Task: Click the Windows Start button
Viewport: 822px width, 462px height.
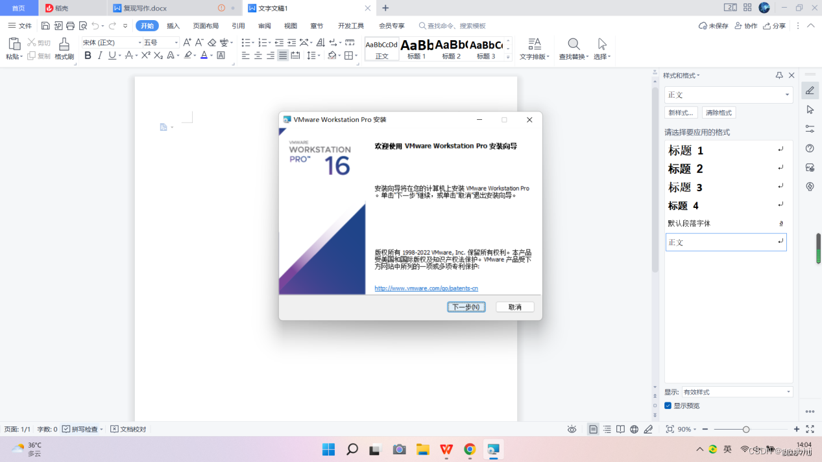Action: [329, 449]
